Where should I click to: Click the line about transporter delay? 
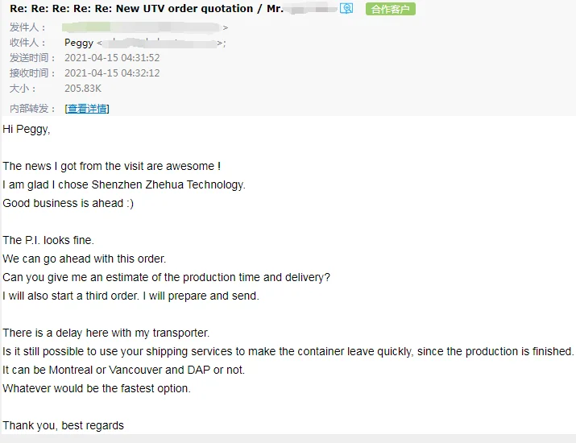coord(106,333)
